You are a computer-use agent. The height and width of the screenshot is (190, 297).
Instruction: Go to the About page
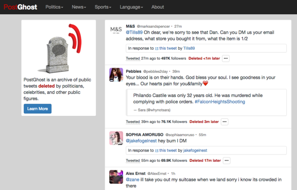coord(158,7)
